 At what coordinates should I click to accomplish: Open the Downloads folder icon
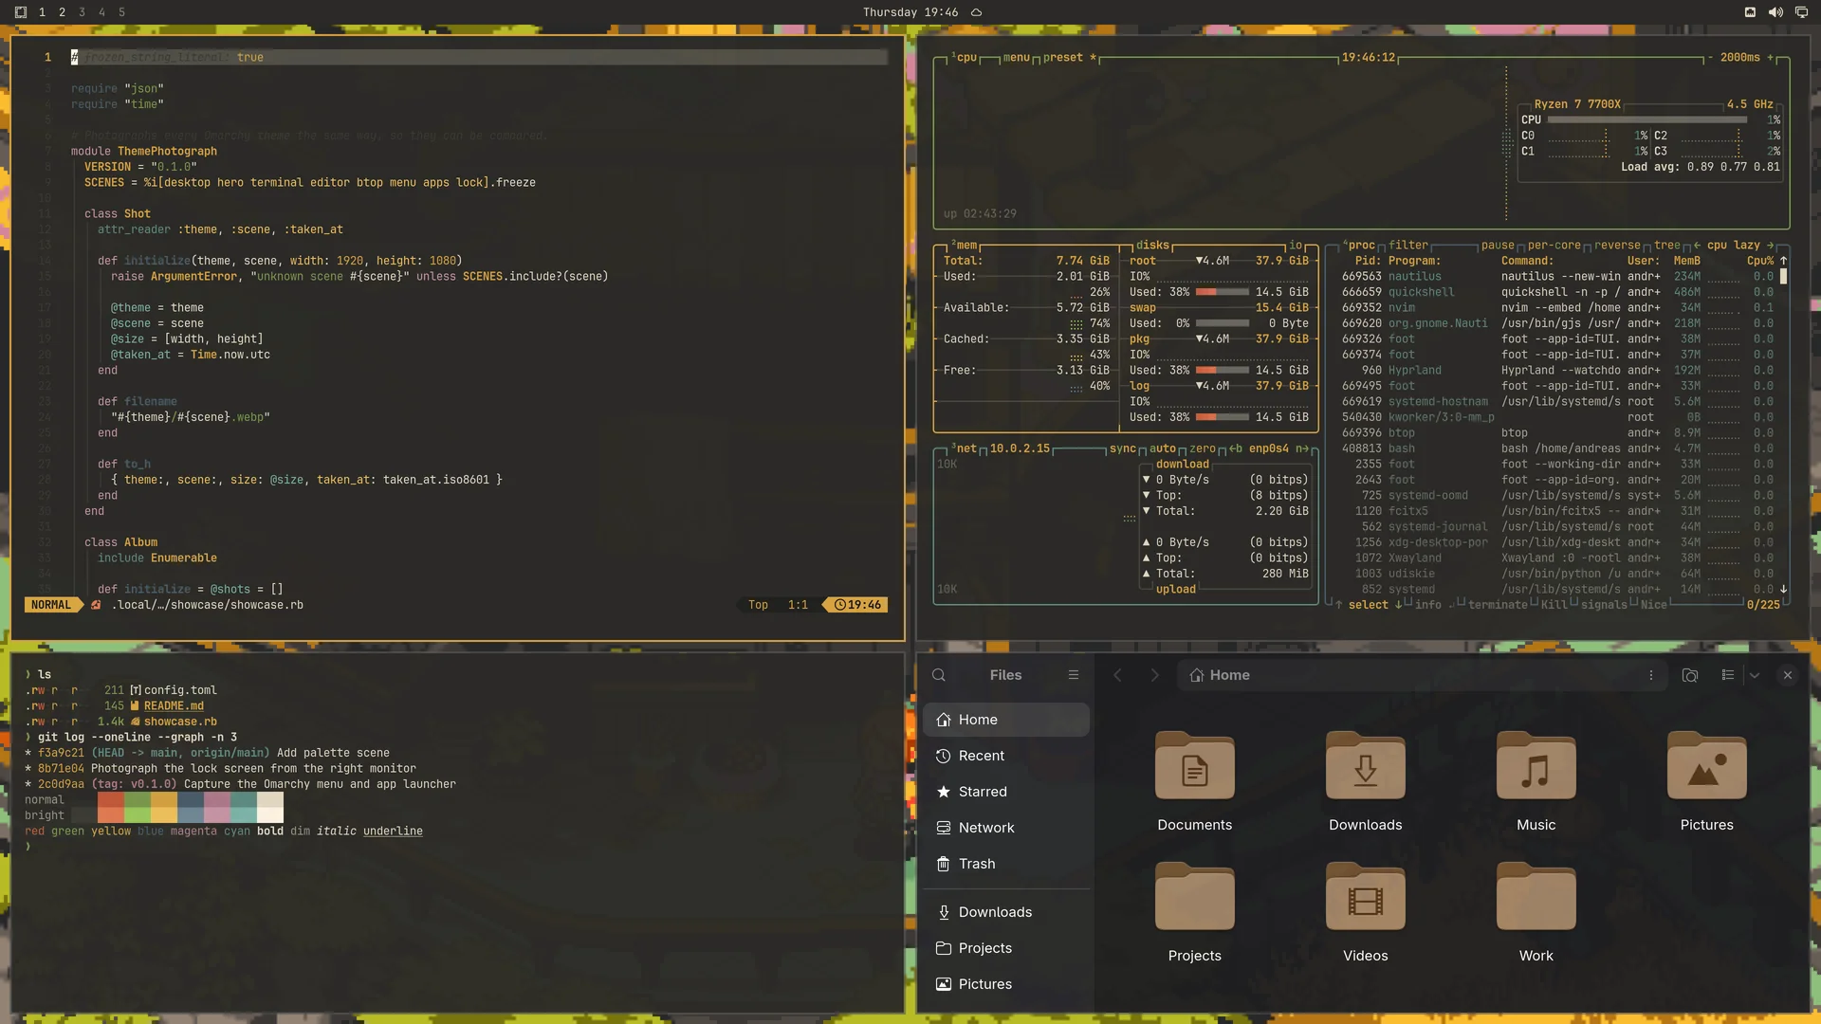point(1366,766)
